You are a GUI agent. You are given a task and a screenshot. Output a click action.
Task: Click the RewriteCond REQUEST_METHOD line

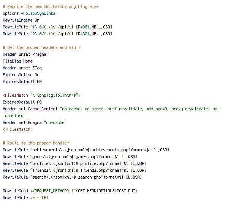(70, 191)
